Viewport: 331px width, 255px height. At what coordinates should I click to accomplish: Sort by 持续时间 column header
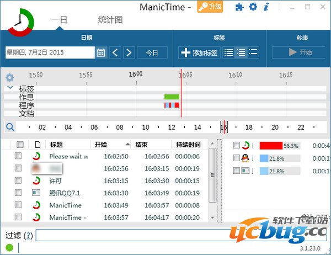point(189,145)
